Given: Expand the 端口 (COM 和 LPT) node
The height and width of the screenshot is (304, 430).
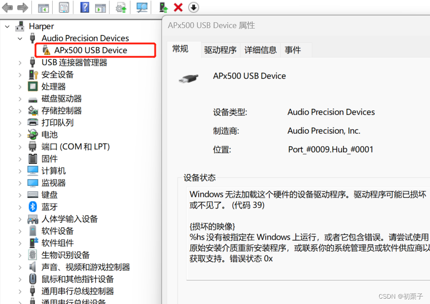Looking at the screenshot, I should tap(20, 147).
